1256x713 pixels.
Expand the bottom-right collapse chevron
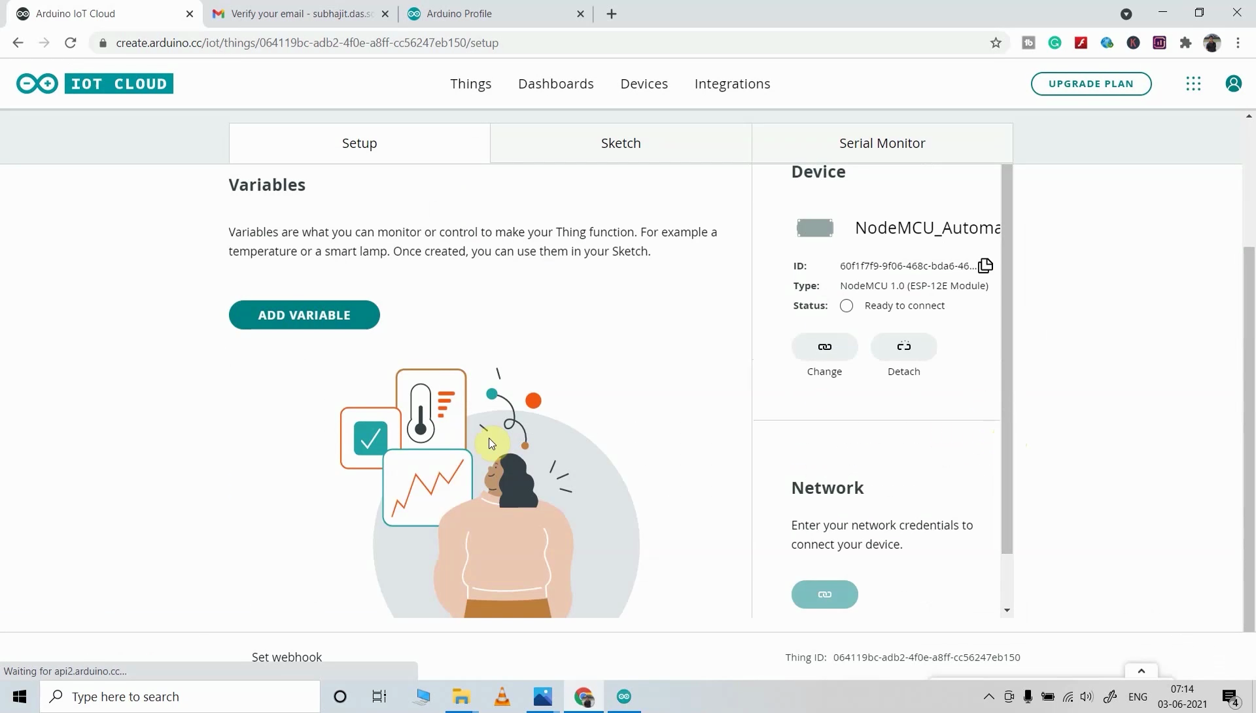click(1141, 671)
